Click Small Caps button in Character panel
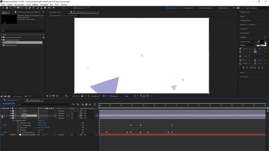The height and width of the screenshot is (151, 269). coord(255,68)
